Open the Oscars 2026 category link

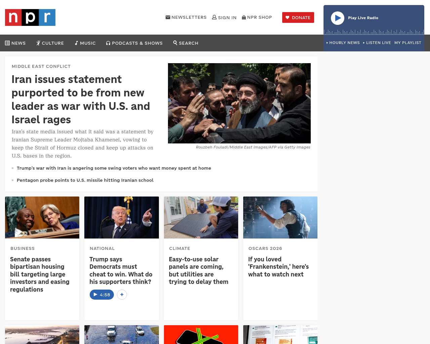[265, 248]
